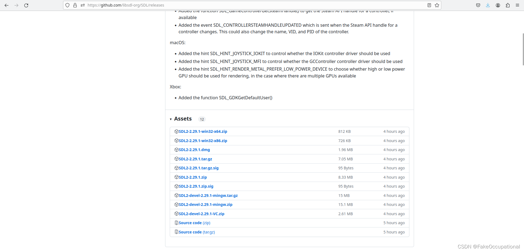The image size is (524, 252).
Task: Collapse the Assets section triangle
Action: [x=171, y=119]
